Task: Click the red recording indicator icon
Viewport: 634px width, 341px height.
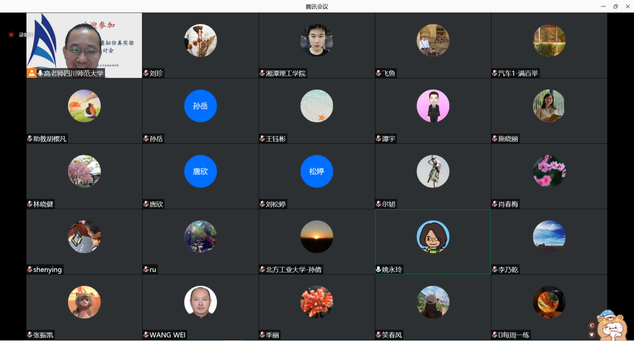Action: tap(11, 35)
